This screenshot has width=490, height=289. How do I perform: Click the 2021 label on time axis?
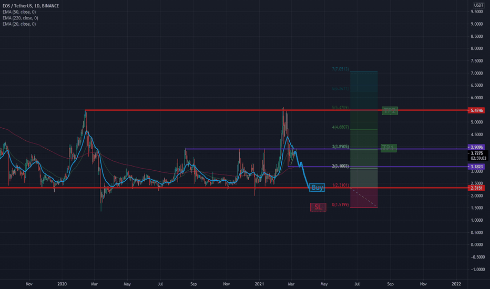(x=259, y=284)
